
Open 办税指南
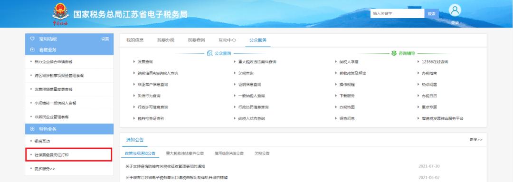(429, 73)
